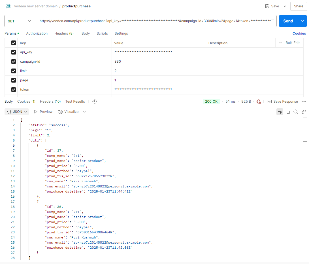Click the HTTP request type icon
The image size is (309, 264).
click(x=8, y=6)
